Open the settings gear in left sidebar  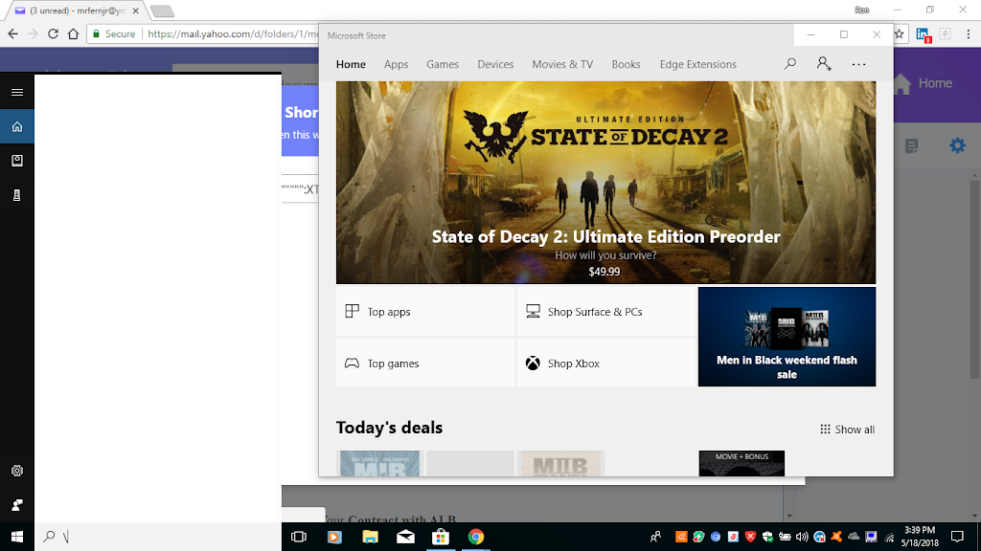click(17, 471)
